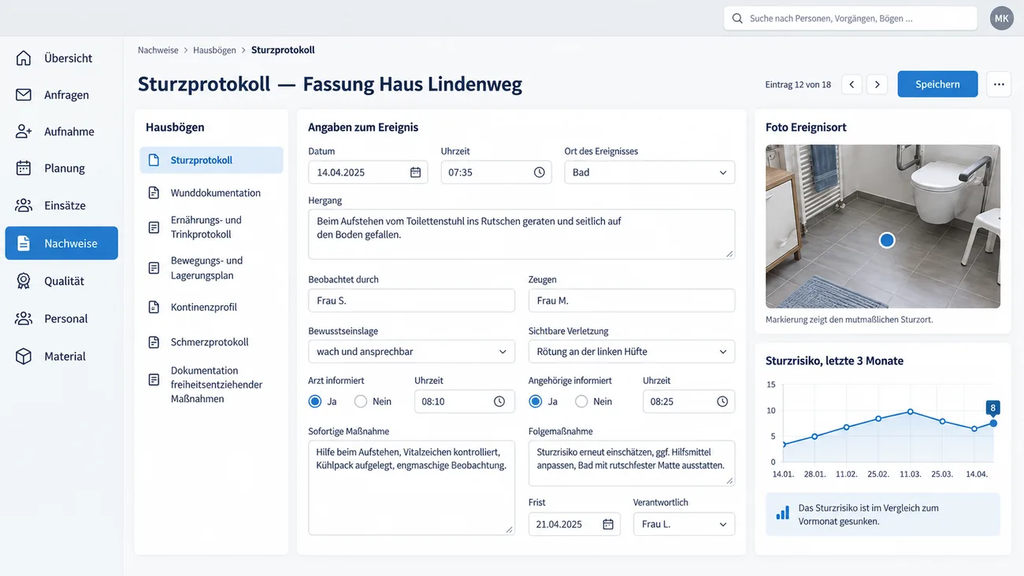Click the 'Sturzrisiko, letzte 3 Monate' heading
The width and height of the screenshot is (1024, 576).
[x=834, y=361]
